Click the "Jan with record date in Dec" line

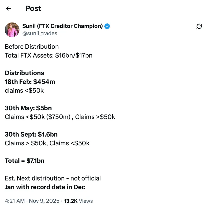45,187
